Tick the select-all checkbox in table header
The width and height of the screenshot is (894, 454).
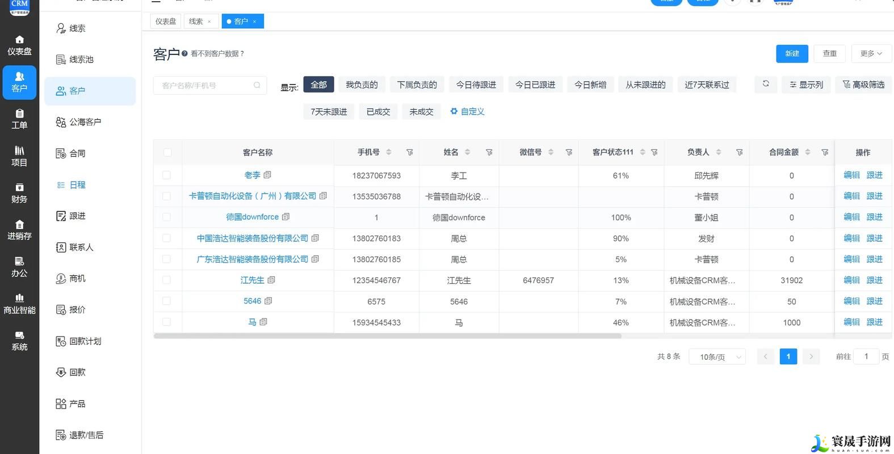point(167,152)
